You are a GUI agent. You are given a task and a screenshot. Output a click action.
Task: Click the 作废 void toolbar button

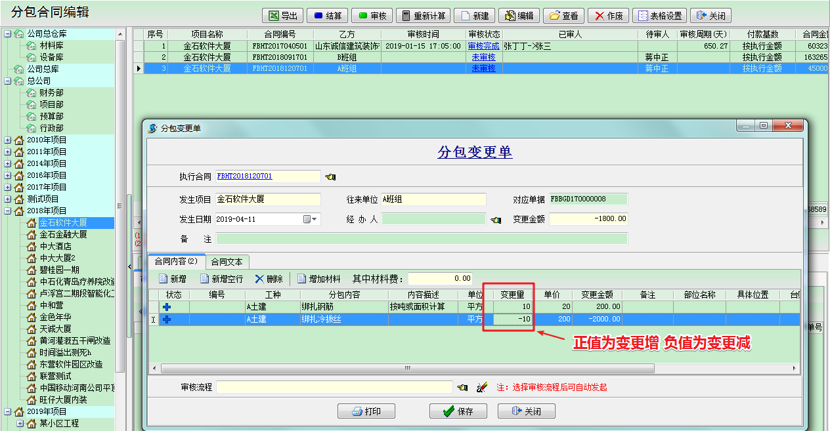(609, 16)
